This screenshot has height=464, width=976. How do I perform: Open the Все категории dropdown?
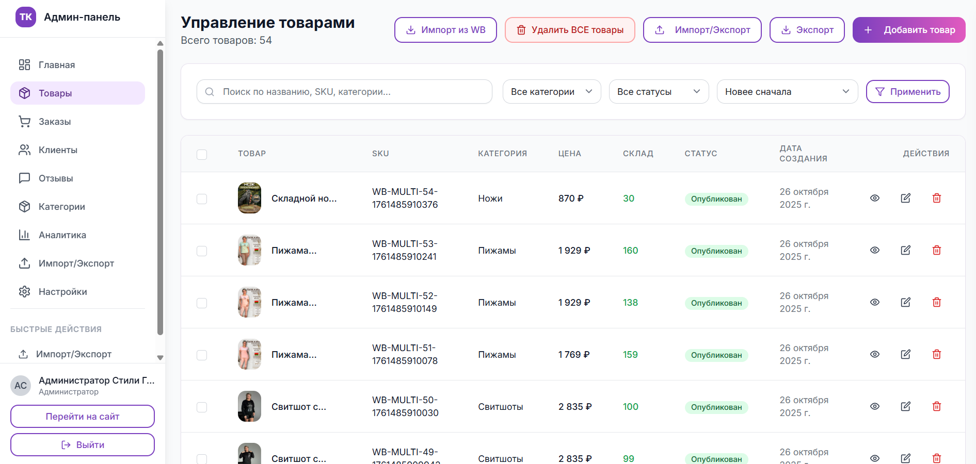tap(551, 92)
